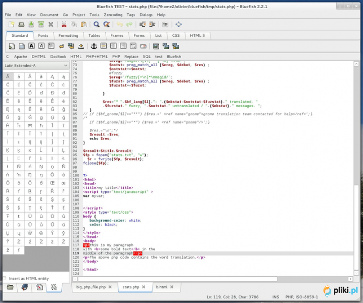The width and height of the screenshot is (363, 303).
Task: Insert bold tag with the bold A icon
Action: [x=31, y=46]
